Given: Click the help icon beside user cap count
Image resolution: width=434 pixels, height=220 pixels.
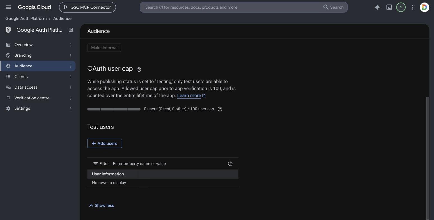Looking at the screenshot, I should (220, 109).
